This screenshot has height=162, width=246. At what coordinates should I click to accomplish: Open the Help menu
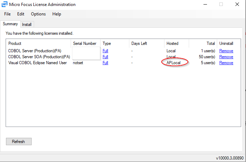pos(57,14)
